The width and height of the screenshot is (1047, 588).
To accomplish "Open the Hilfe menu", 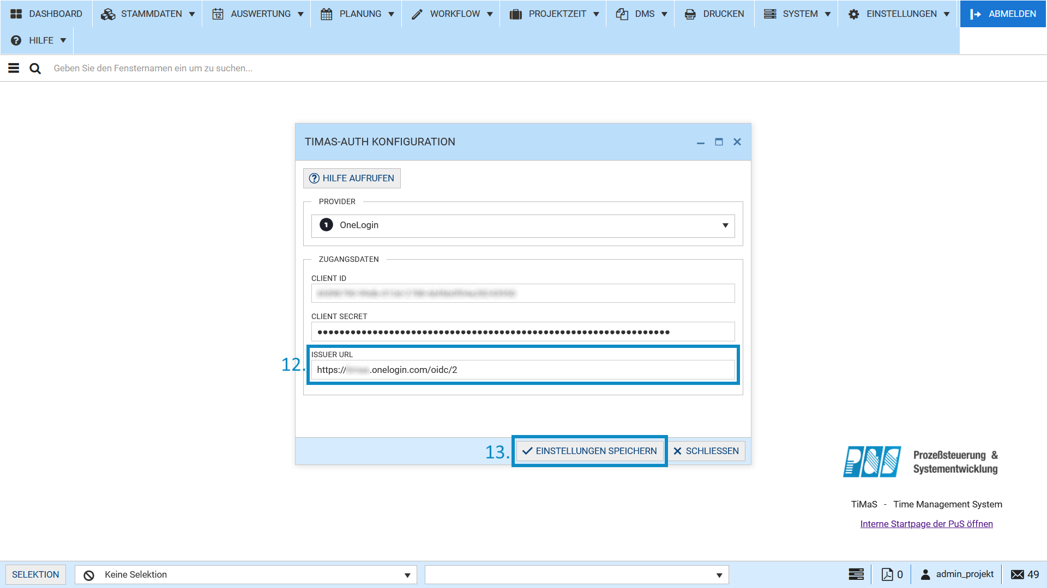I will click(x=38, y=40).
